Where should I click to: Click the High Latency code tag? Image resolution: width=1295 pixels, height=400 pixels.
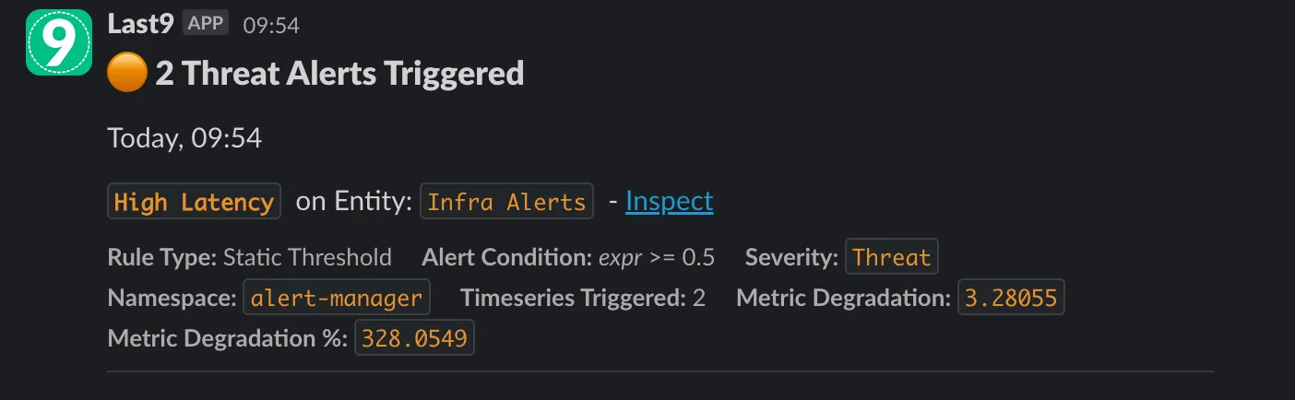click(194, 203)
